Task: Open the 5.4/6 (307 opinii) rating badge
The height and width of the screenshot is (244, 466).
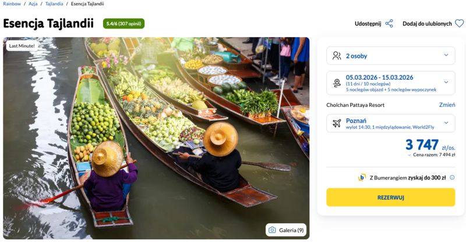Action: point(123,24)
